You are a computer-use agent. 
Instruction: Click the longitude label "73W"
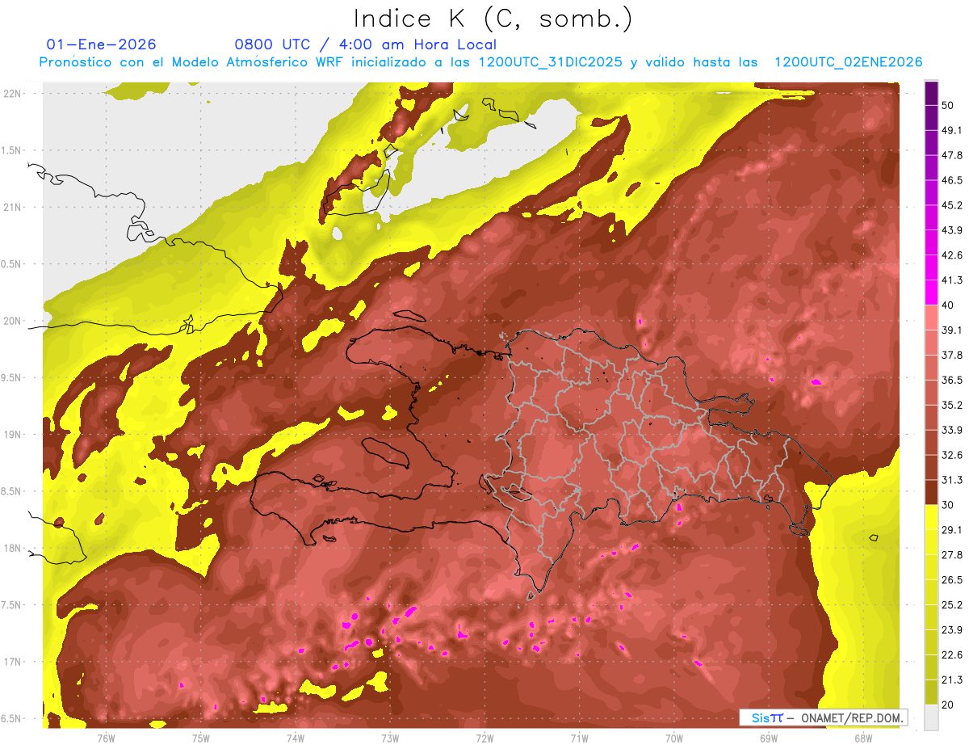click(390, 738)
